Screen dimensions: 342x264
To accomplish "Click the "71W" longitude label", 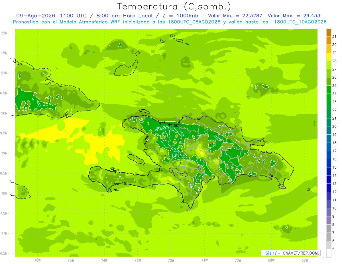I will (204, 260).
